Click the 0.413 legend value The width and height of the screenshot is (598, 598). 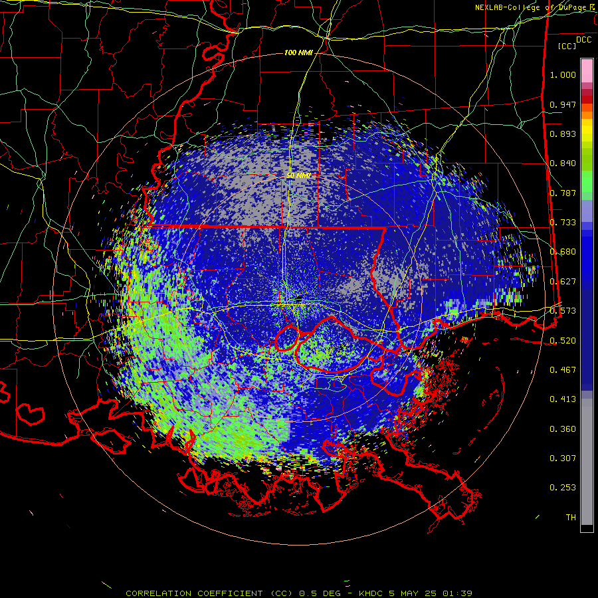(x=563, y=399)
